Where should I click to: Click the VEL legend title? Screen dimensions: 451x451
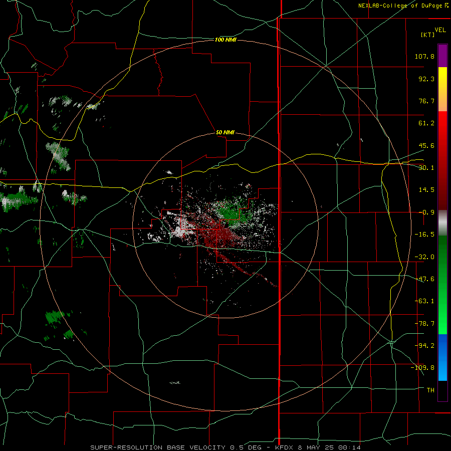point(440,30)
